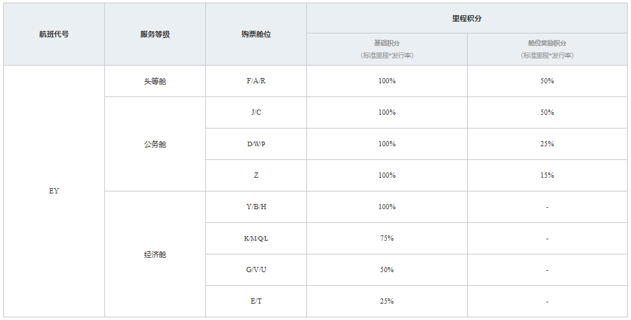The image size is (631, 320).
Task: Click the F/A/R booking class cell
Action: coord(256,81)
